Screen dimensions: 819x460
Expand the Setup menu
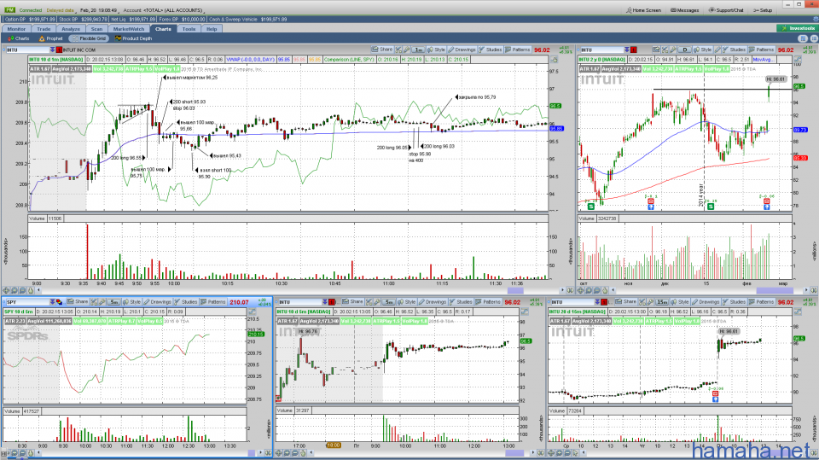tap(763, 10)
